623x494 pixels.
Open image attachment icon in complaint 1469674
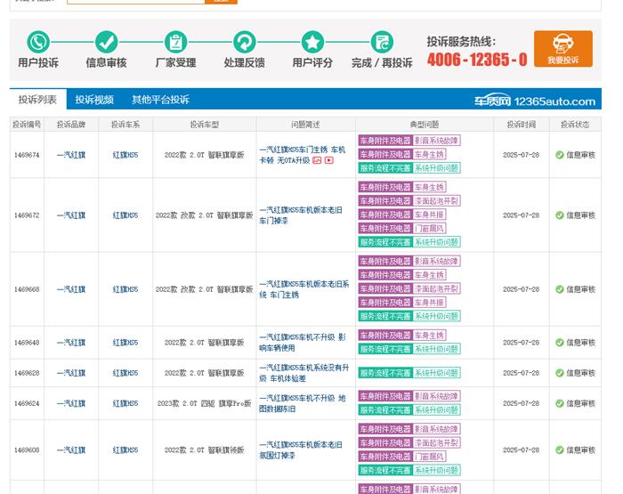(317, 160)
